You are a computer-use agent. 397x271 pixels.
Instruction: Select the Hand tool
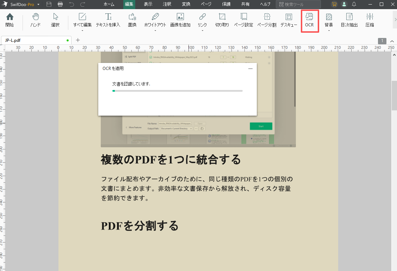click(x=35, y=19)
